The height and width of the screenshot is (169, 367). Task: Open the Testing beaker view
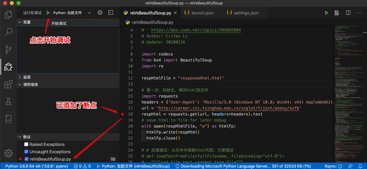[x=8, y=102]
